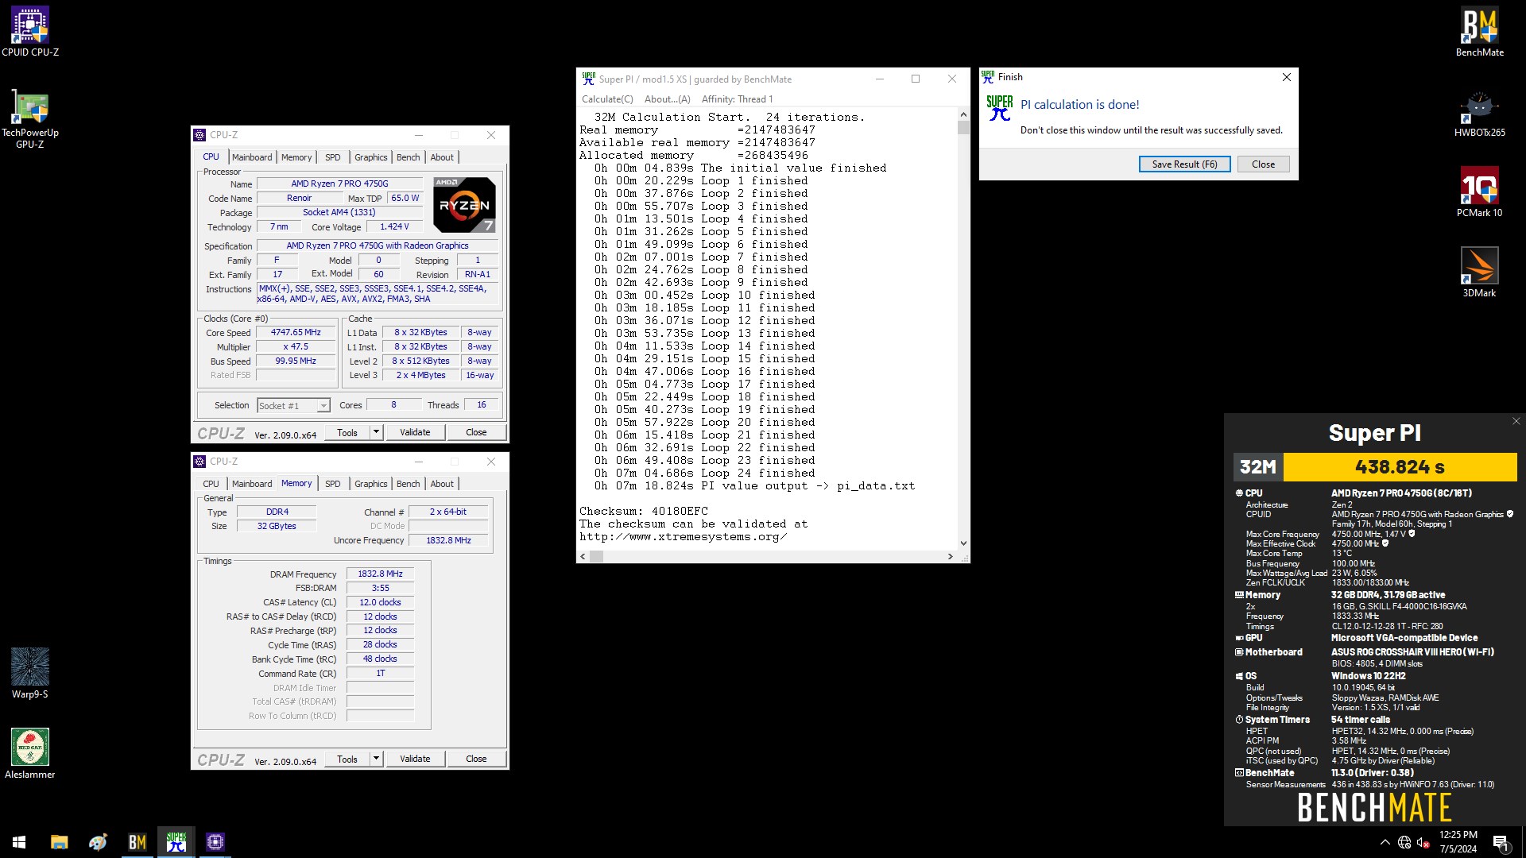
Task: Open the 3DMark desktop icon
Action: coord(1479,272)
